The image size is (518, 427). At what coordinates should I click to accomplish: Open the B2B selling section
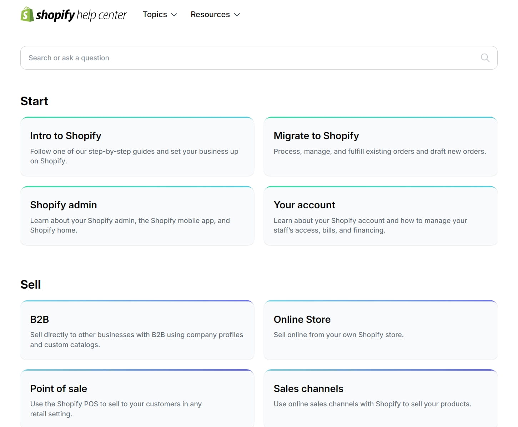[x=137, y=330]
